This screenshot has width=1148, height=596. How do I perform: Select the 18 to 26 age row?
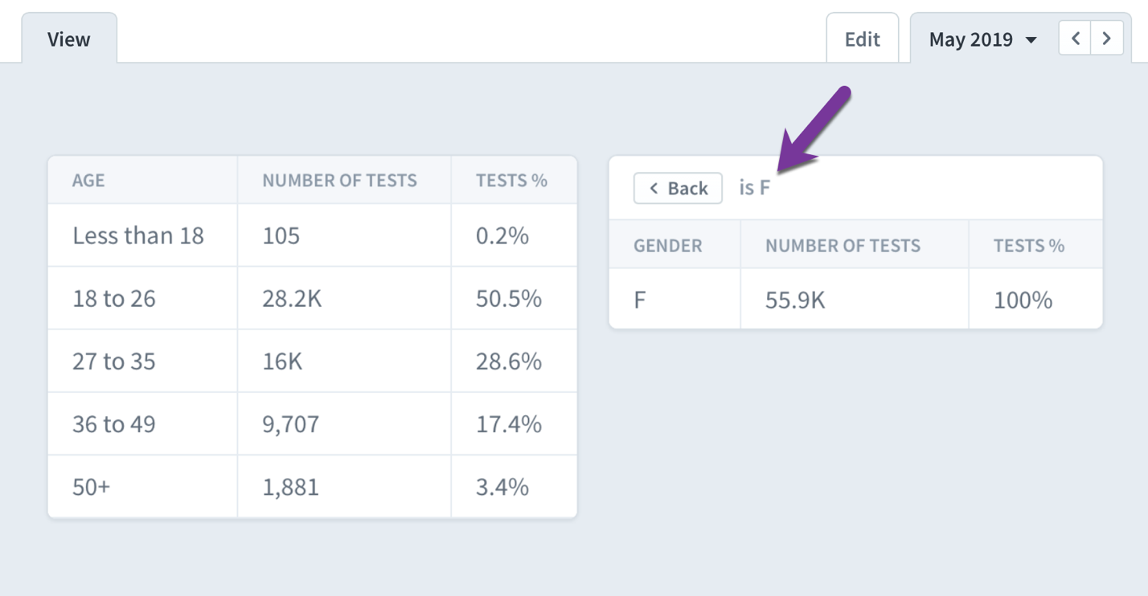point(312,298)
